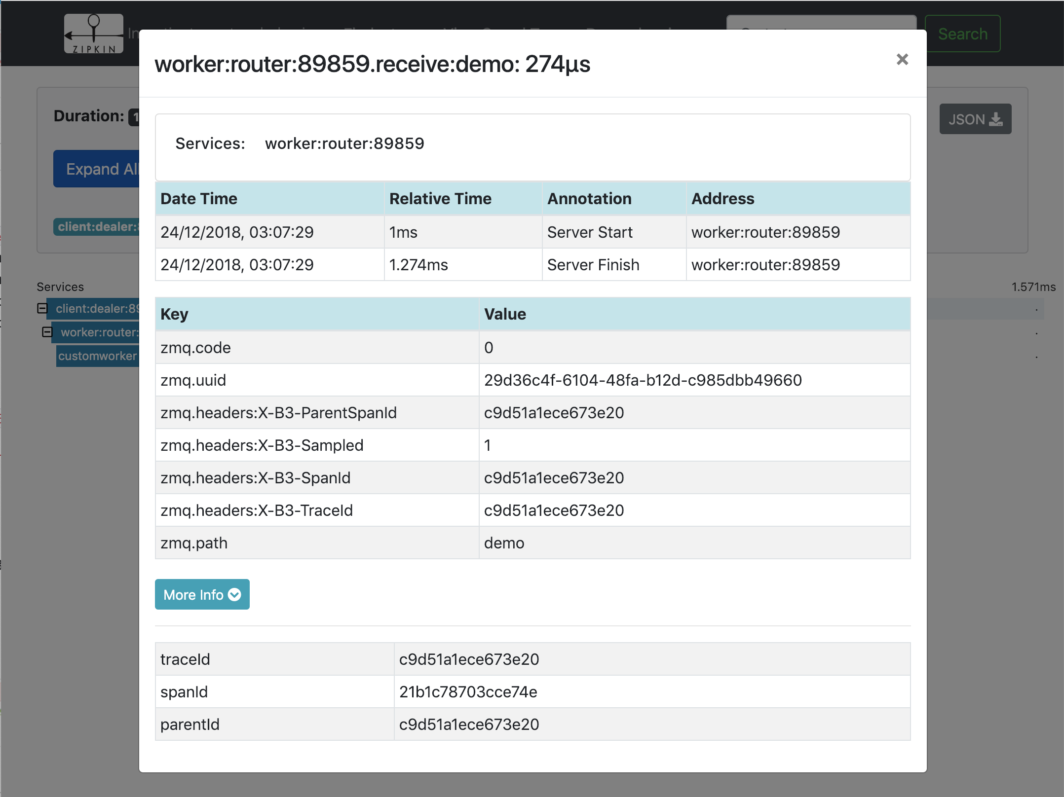The width and height of the screenshot is (1064, 797).
Task: Close the span detail dialog
Action: (x=902, y=60)
